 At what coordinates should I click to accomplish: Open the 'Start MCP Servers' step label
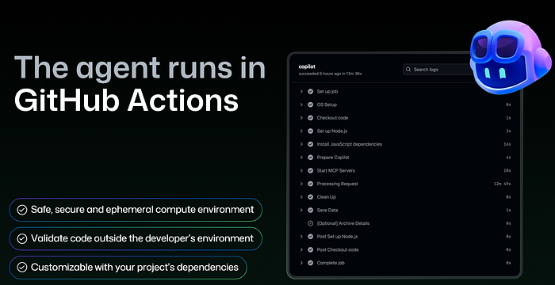point(336,170)
